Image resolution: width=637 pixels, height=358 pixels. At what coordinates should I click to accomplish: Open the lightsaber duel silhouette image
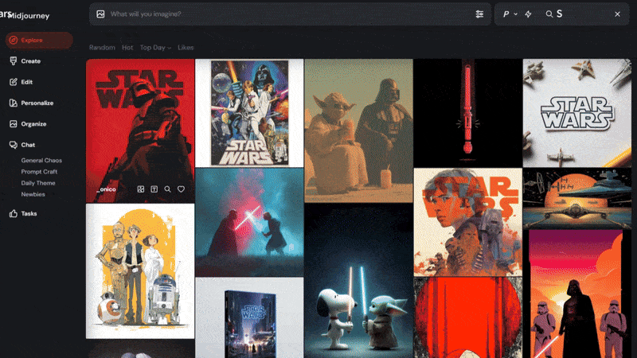[249, 223]
